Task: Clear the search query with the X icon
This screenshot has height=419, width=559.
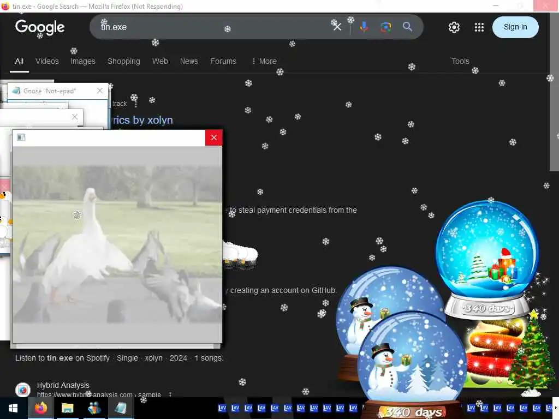Action: (337, 27)
